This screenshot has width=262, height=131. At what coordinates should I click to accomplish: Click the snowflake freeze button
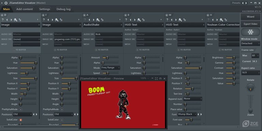coord(250,32)
